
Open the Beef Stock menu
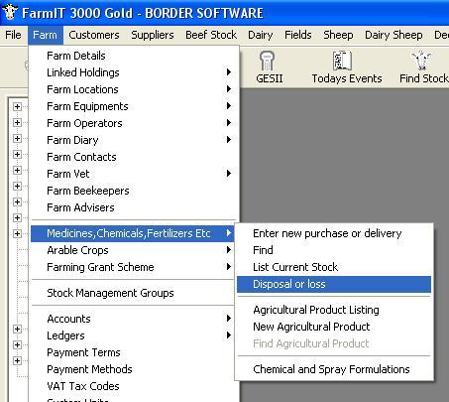click(x=211, y=35)
